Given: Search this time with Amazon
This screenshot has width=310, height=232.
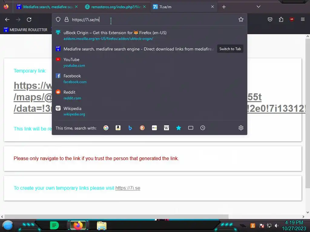Looking at the screenshot, I should tap(118, 128).
